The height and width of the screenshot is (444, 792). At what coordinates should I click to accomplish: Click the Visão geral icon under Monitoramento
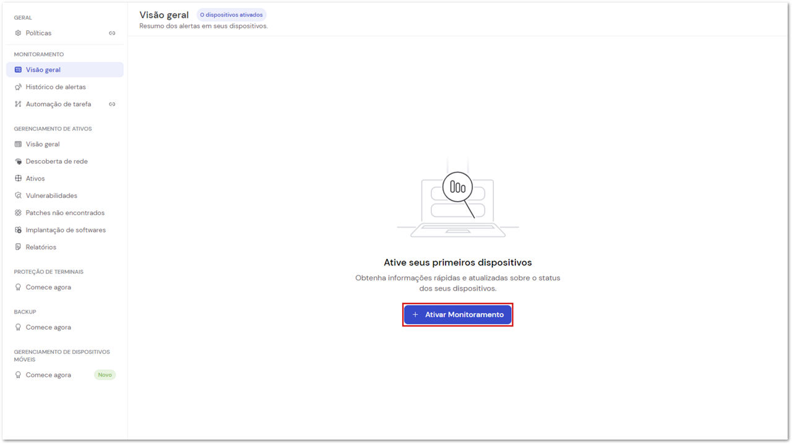(18, 70)
